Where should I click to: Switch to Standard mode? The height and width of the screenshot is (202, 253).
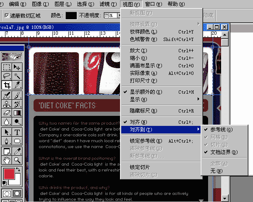click(7, 194)
